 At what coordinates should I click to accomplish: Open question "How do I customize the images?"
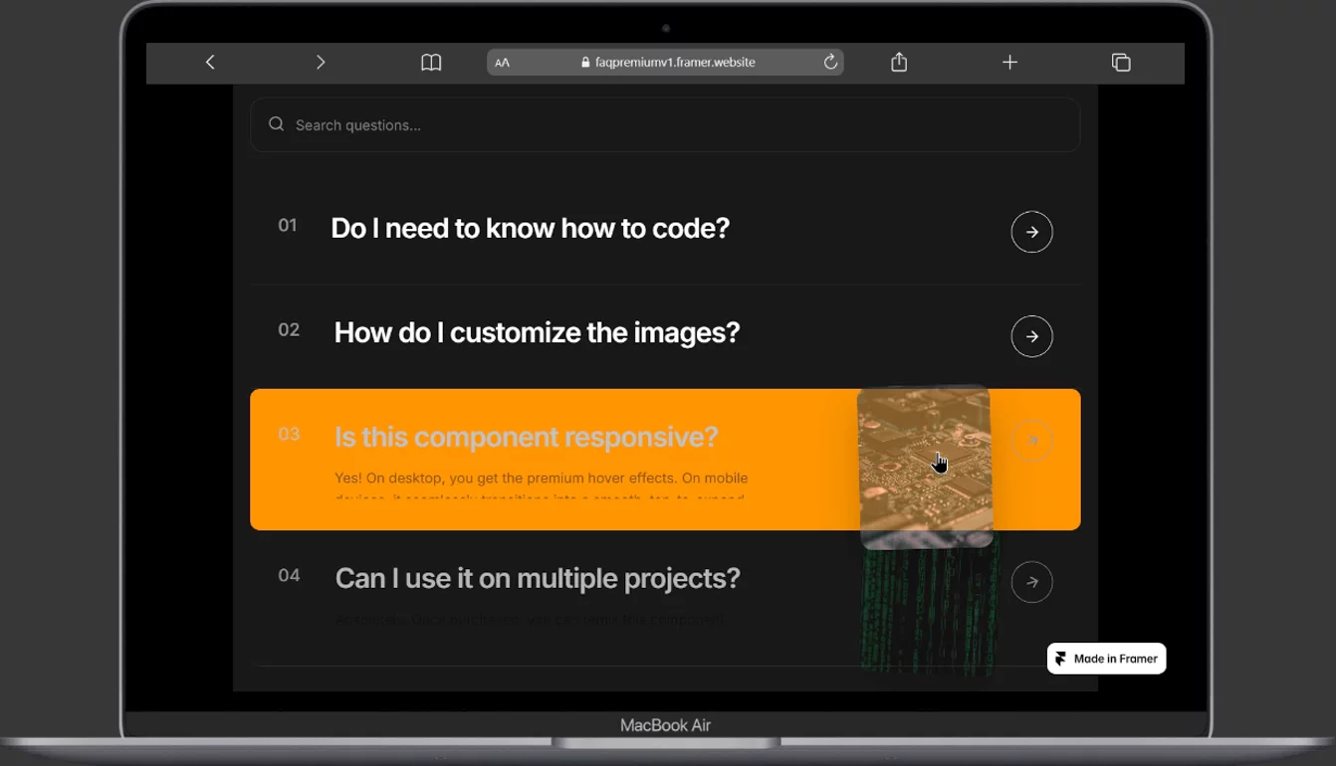(x=537, y=332)
